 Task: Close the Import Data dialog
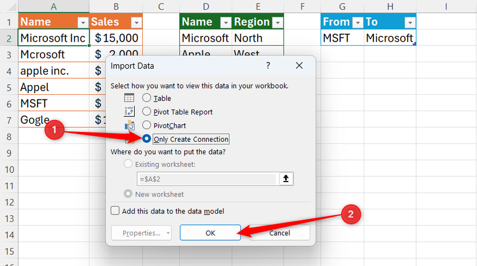click(x=299, y=65)
